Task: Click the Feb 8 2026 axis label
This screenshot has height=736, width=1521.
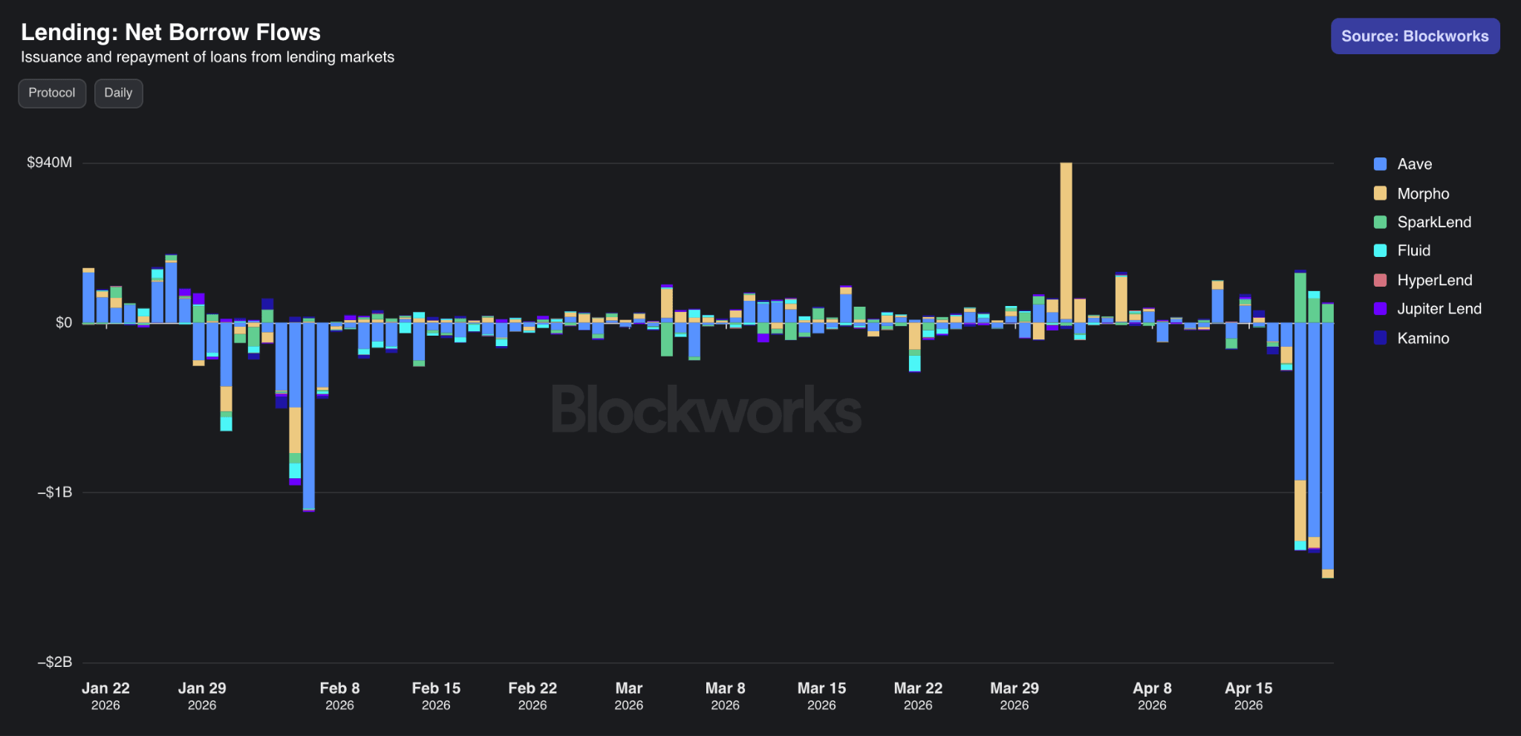Action: [339, 695]
